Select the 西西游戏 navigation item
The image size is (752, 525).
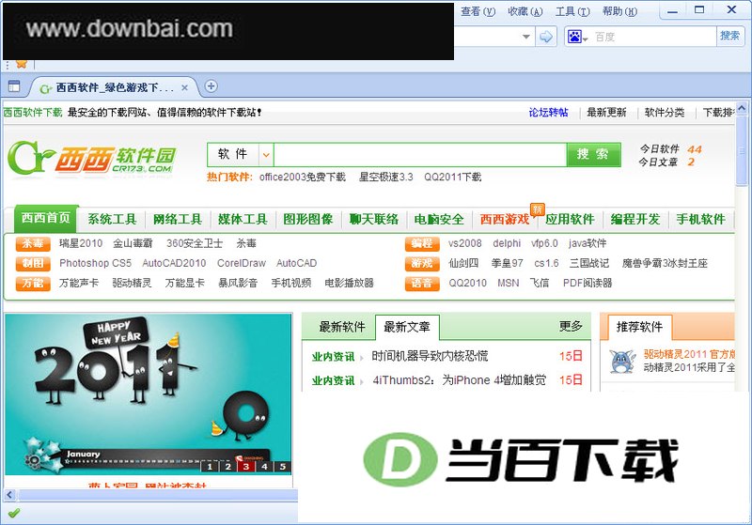point(505,220)
